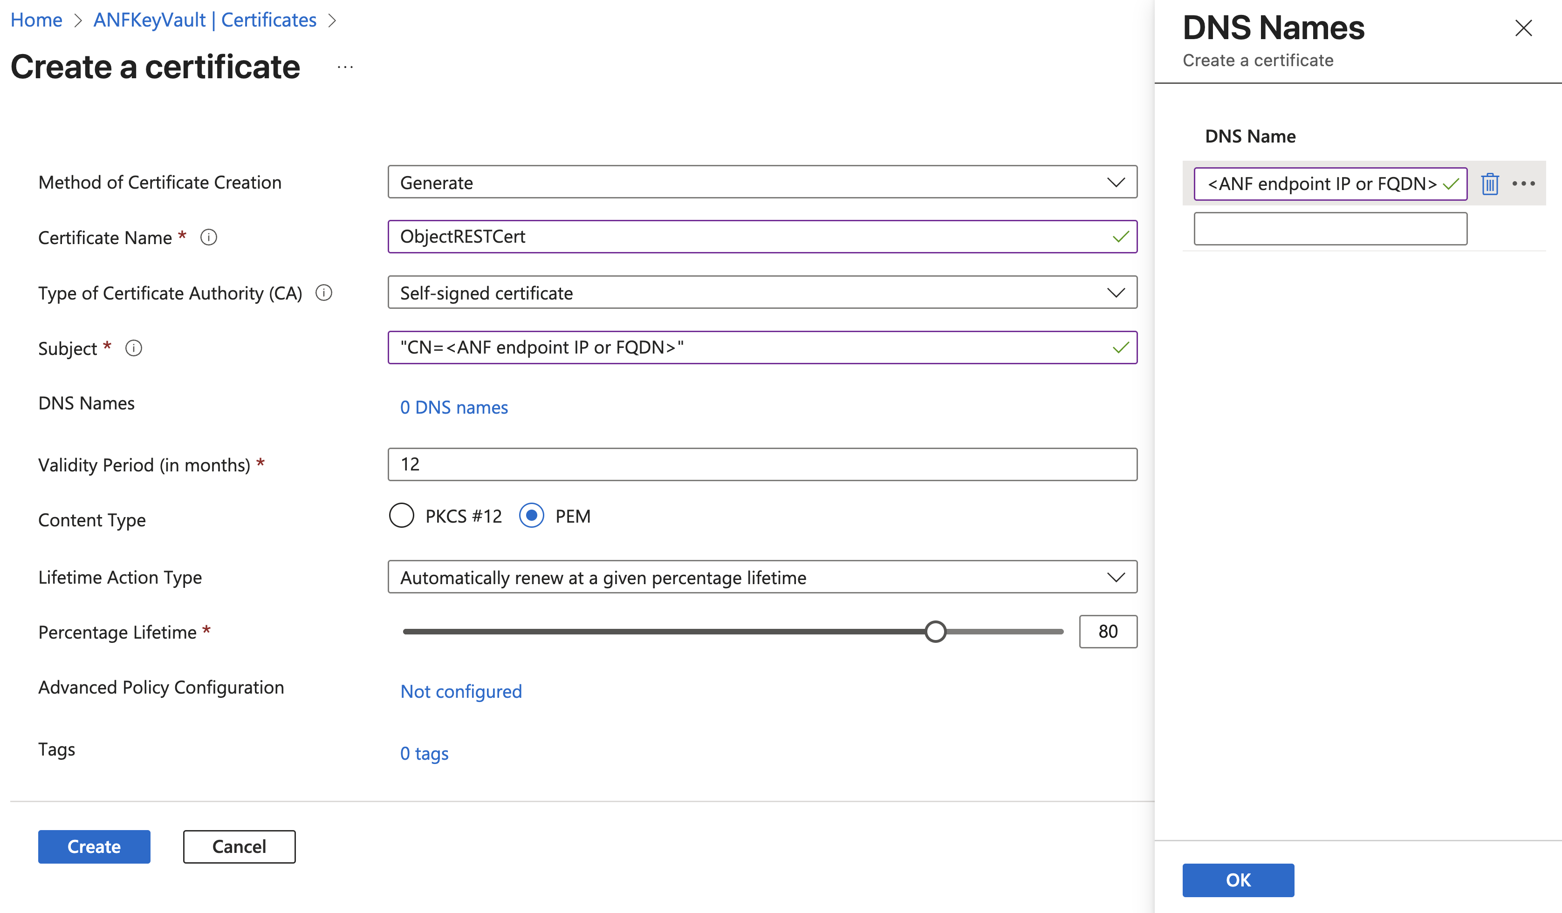The width and height of the screenshot is (1562, 913).
Task: Click the info icon next to Subject
Action: (133, 348)
